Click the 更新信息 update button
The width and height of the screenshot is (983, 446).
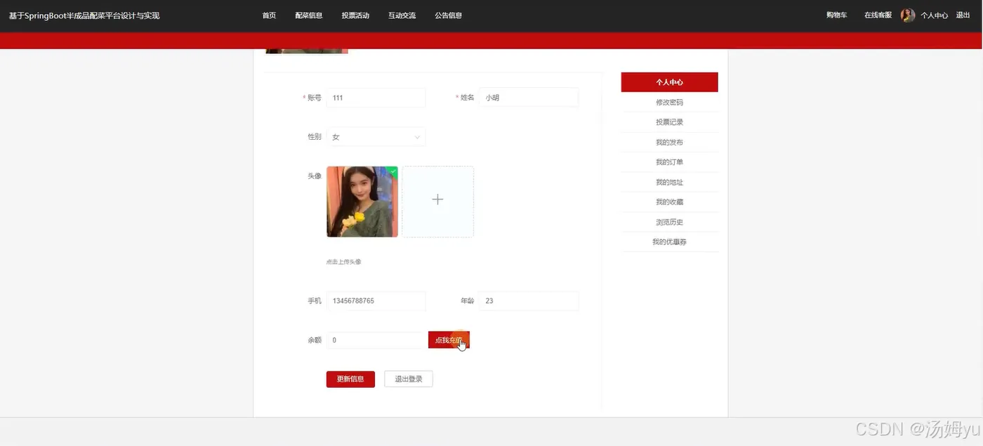click(x=350, y=379)
